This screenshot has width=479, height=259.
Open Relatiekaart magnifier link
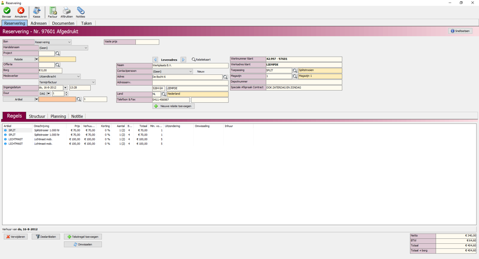tap(201, 60)
